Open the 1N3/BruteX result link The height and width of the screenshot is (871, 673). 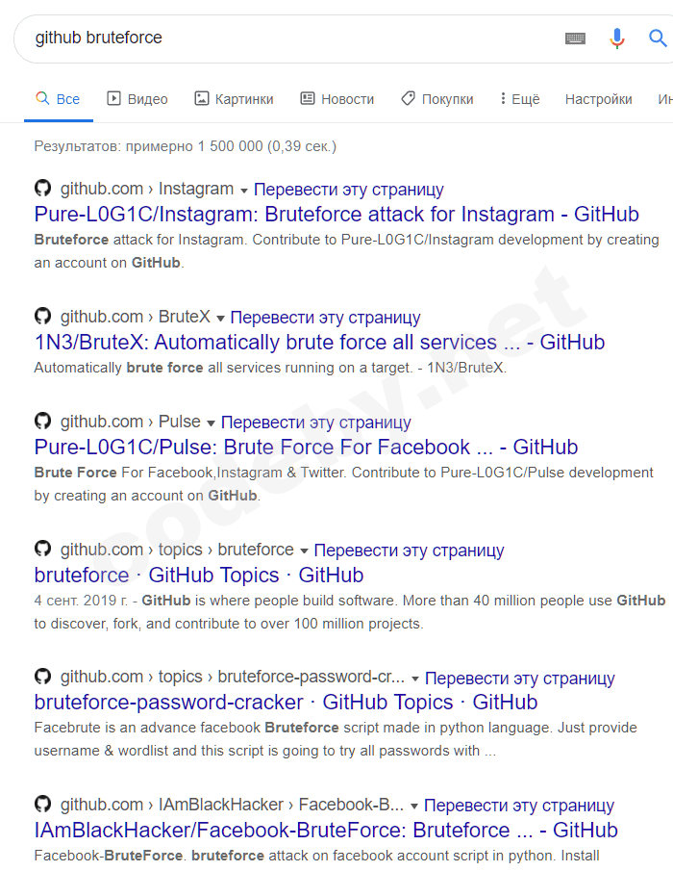319,342
